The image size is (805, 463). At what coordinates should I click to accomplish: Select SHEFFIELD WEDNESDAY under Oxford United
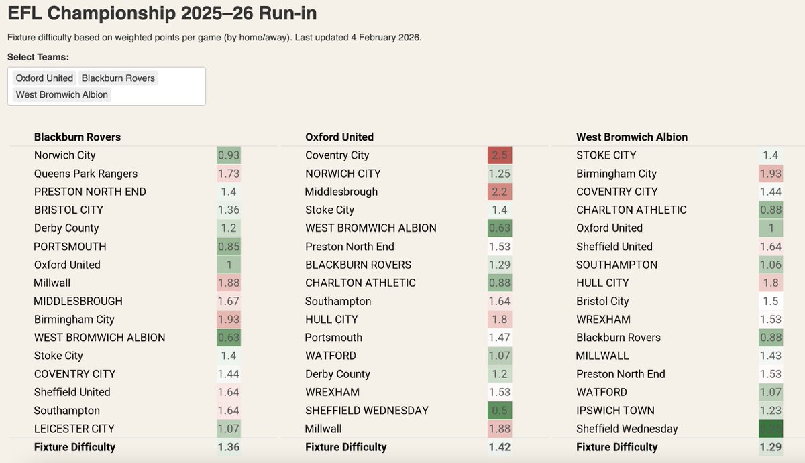[x=367, y=411]
